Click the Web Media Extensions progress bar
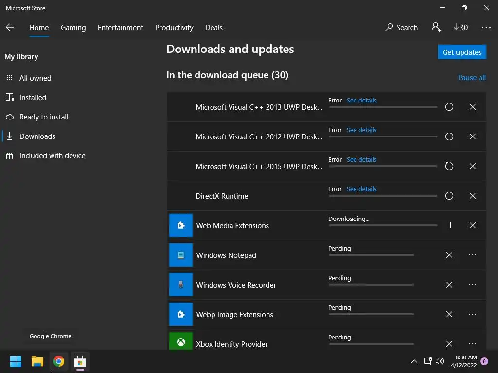The image size is (498, 373). pos(383,225)
